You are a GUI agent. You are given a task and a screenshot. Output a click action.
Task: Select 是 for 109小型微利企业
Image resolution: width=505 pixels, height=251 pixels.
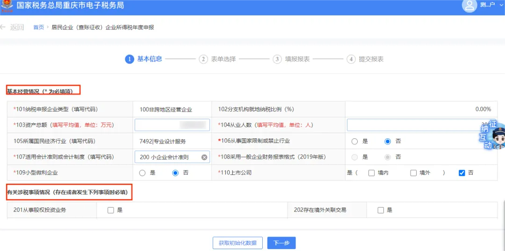(143, 173)
